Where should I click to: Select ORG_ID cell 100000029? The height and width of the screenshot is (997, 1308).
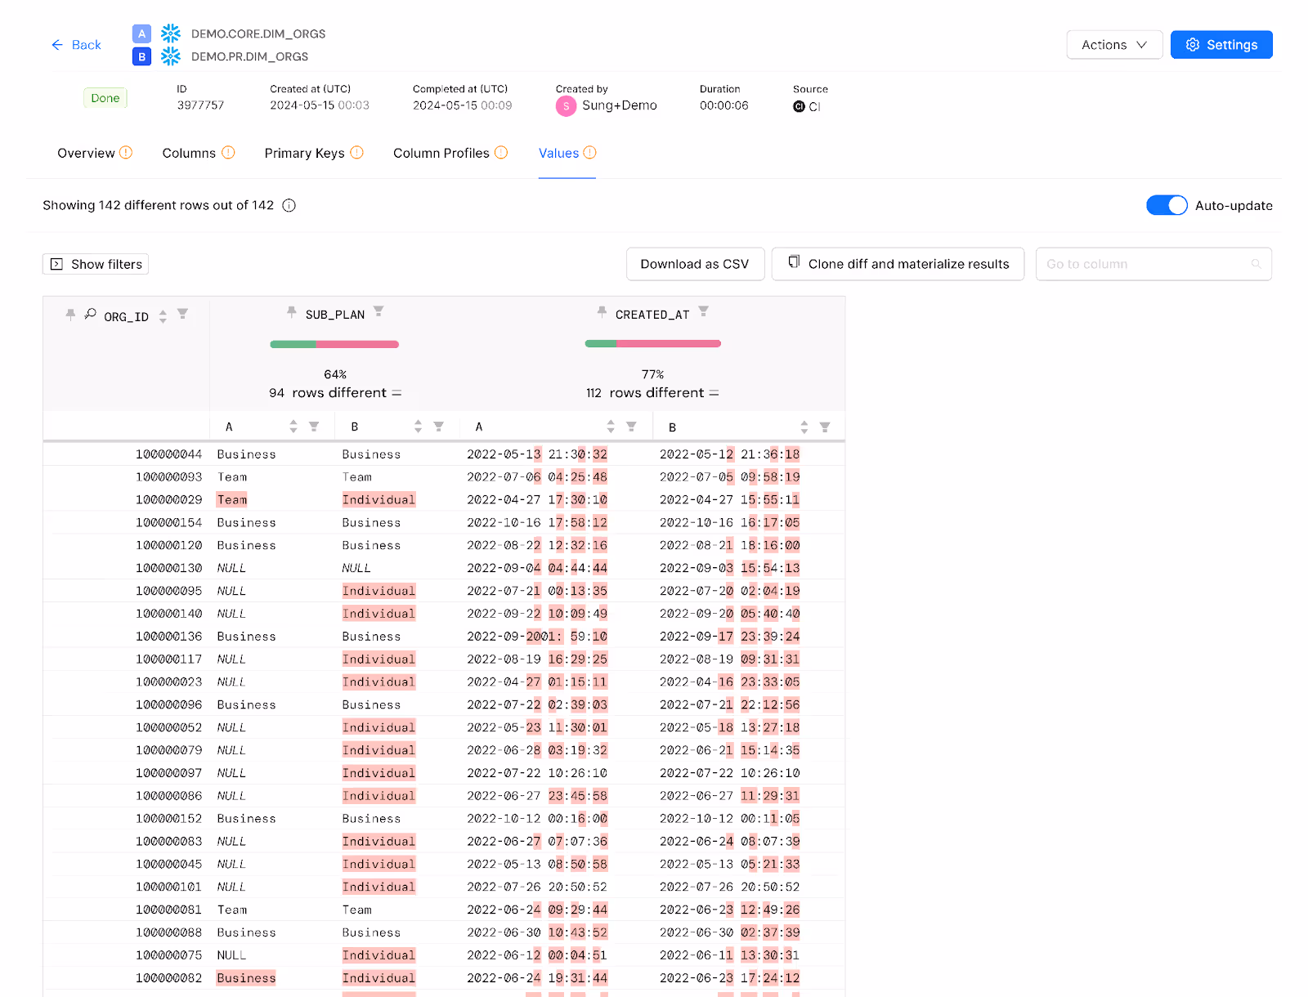169,500
